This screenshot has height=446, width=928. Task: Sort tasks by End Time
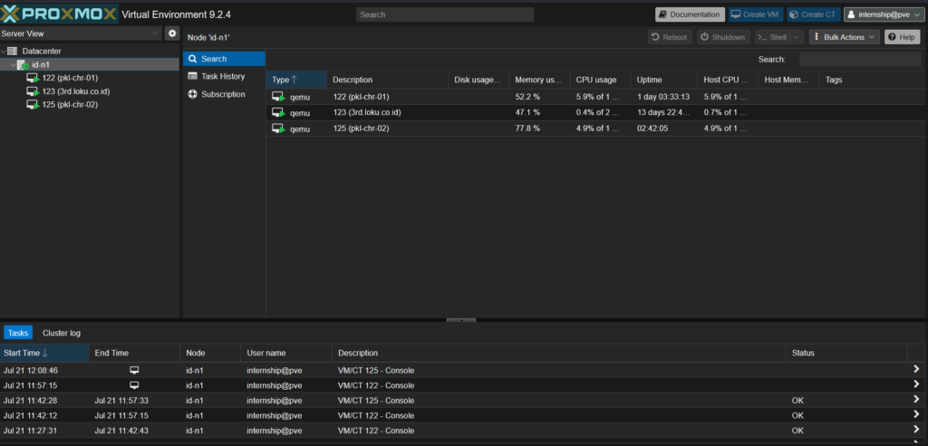tap(134, 353)
